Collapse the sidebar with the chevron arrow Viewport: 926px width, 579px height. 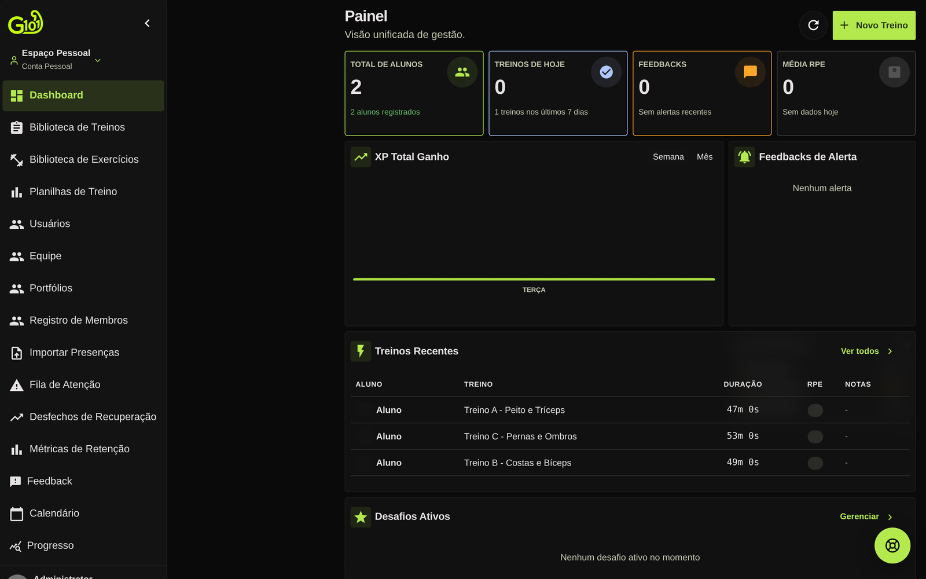(147, 23)
